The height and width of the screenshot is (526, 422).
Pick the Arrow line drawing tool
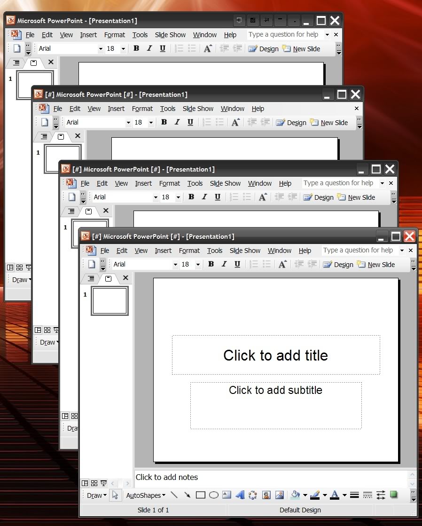pyautogui.click(x=187, y=495)
